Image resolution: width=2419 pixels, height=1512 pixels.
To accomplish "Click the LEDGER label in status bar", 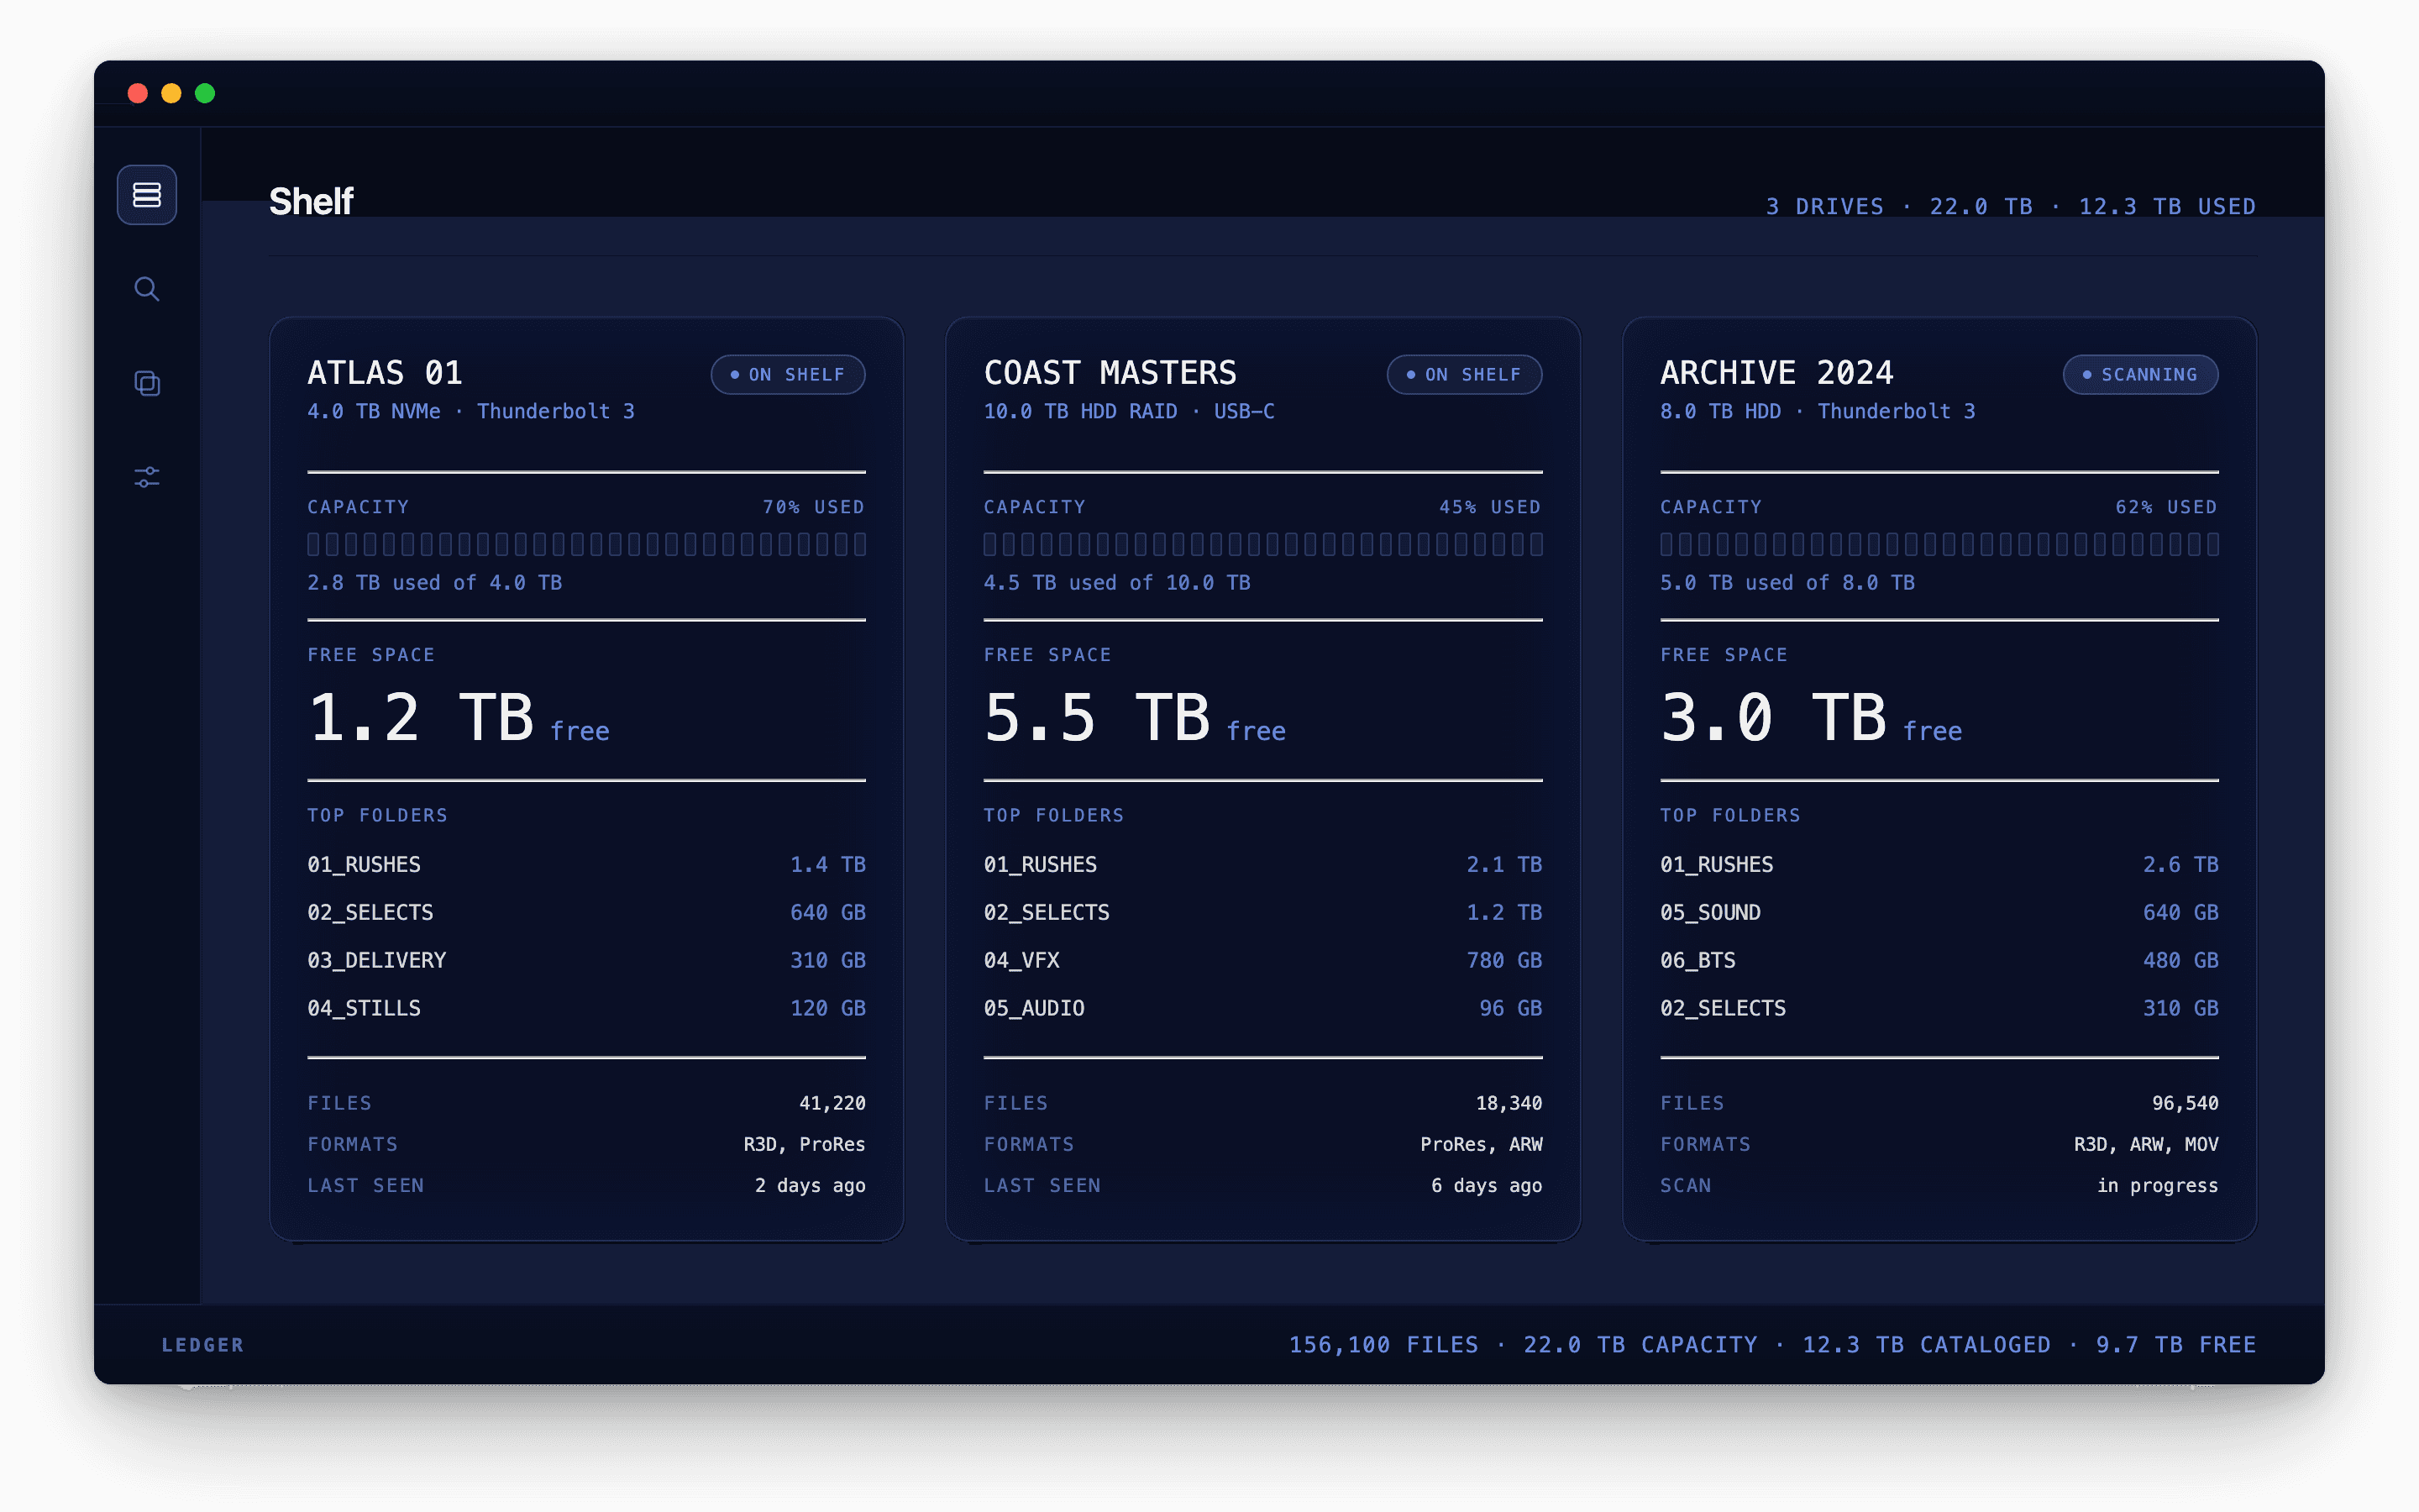I will tap(203, 1345).
